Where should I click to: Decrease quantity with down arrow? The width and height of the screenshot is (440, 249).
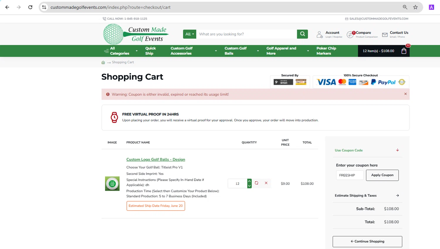(249, 186)
